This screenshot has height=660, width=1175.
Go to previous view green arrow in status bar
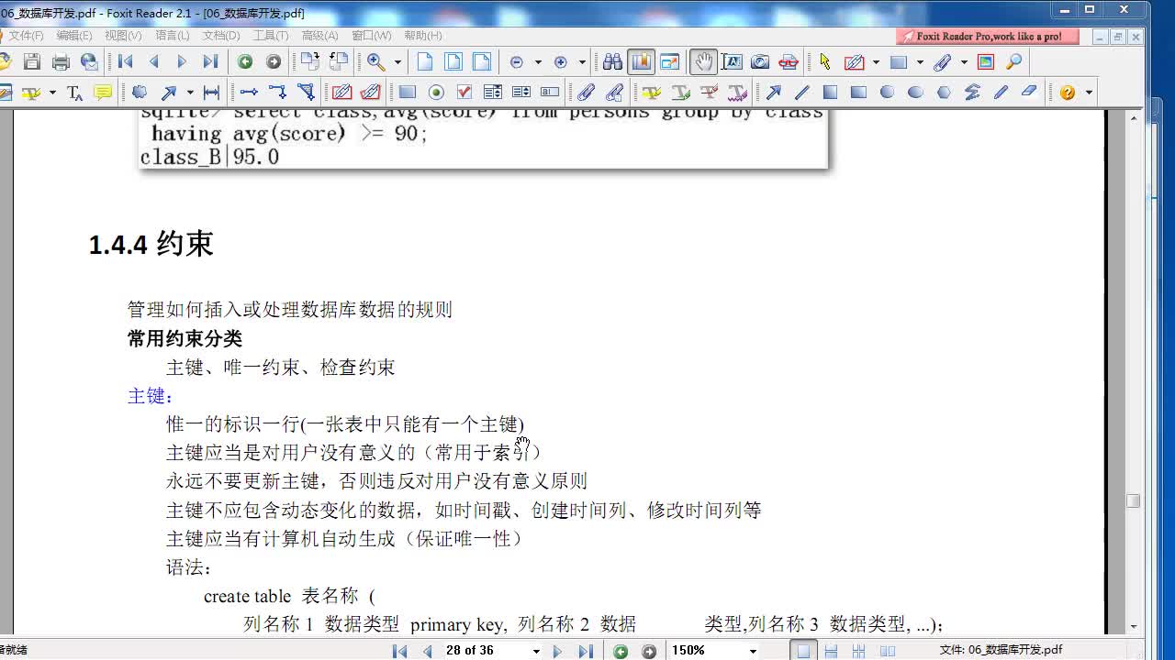pos(621,651)
